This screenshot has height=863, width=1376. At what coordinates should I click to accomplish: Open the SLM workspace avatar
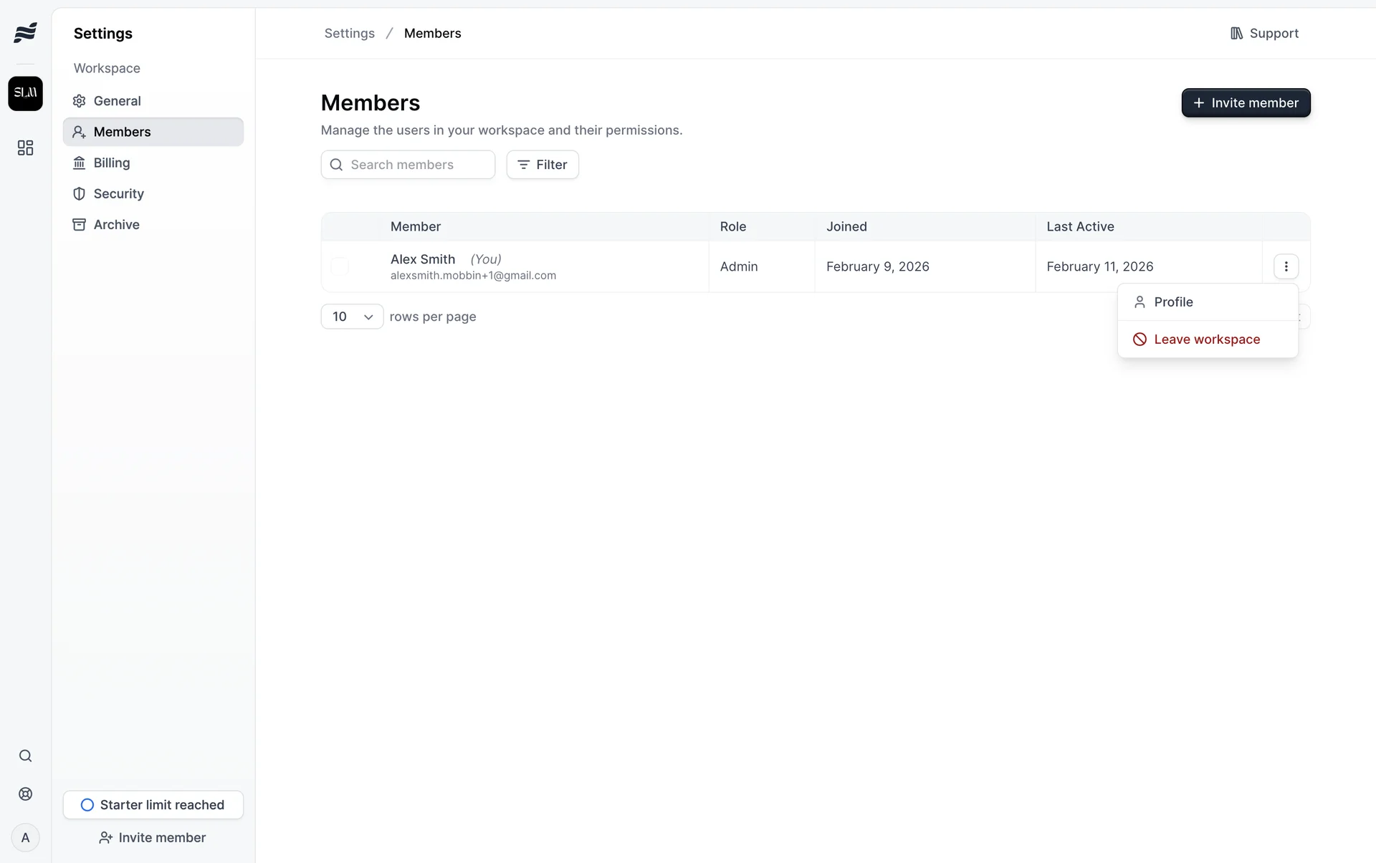(x=25, y=93)
